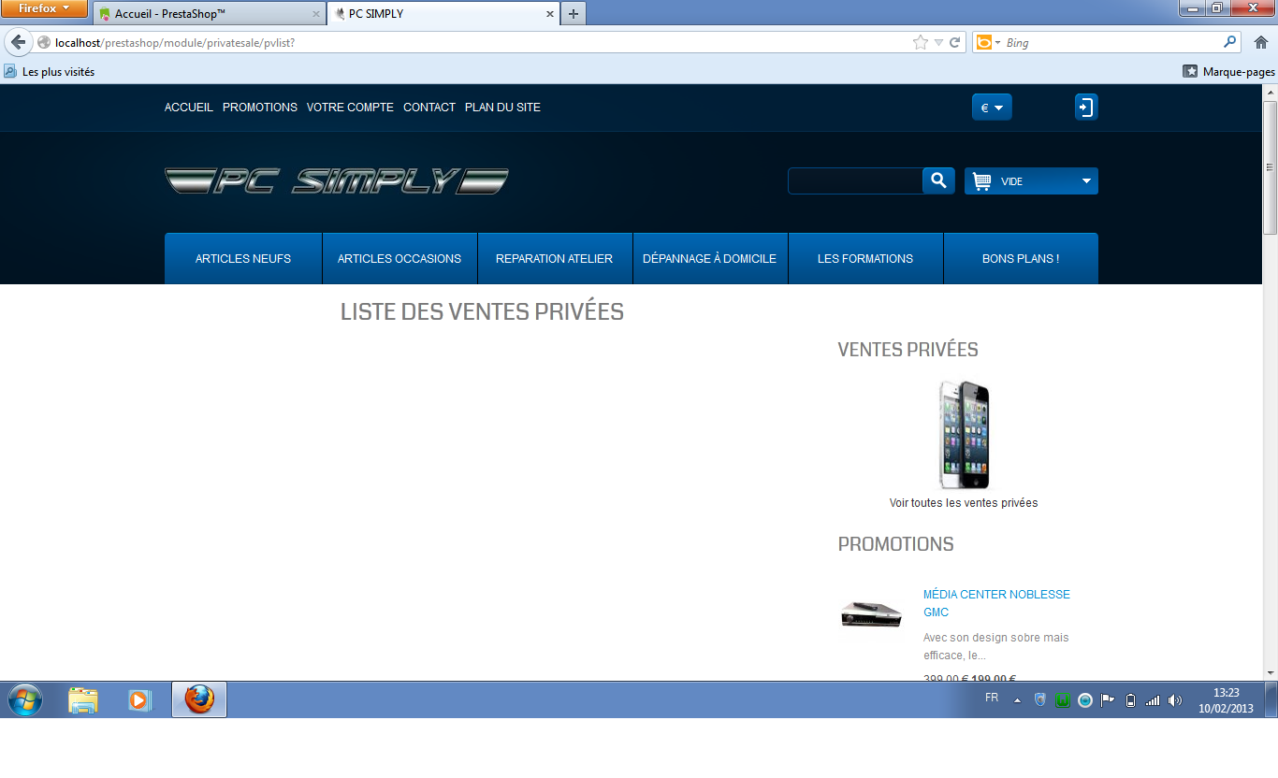The image size is (1278, 778).
Task: Open ARTICLES NEUFS menu
Action: click(243, 259)
